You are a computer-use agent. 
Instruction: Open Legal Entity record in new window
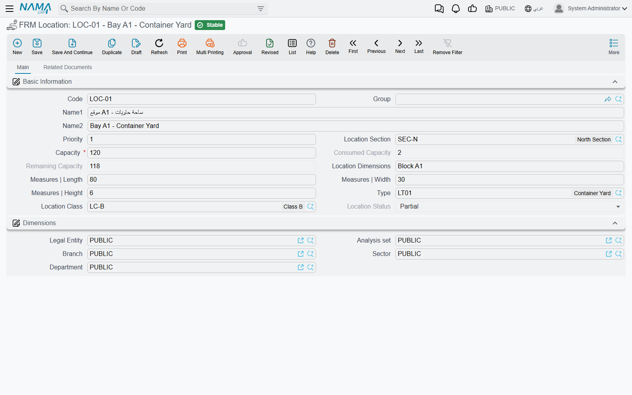coord(301,240)
